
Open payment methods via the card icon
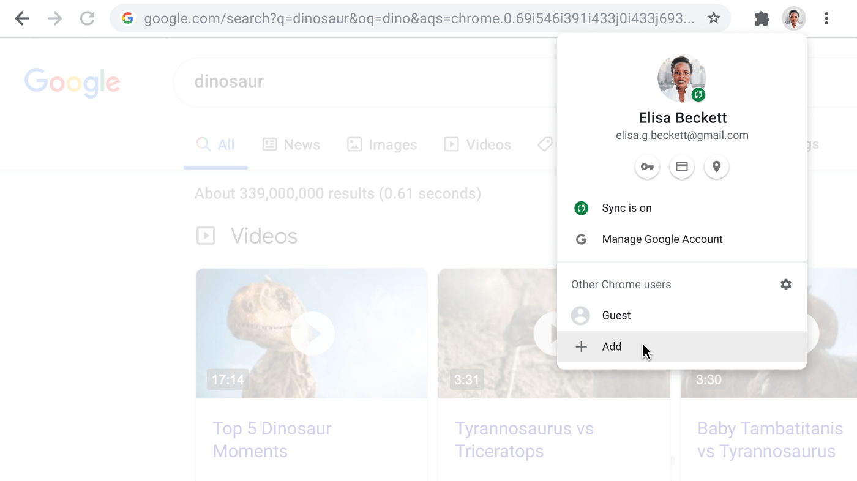coord(681,166)
